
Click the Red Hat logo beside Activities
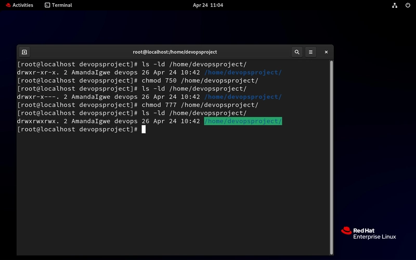coord(8,5)
